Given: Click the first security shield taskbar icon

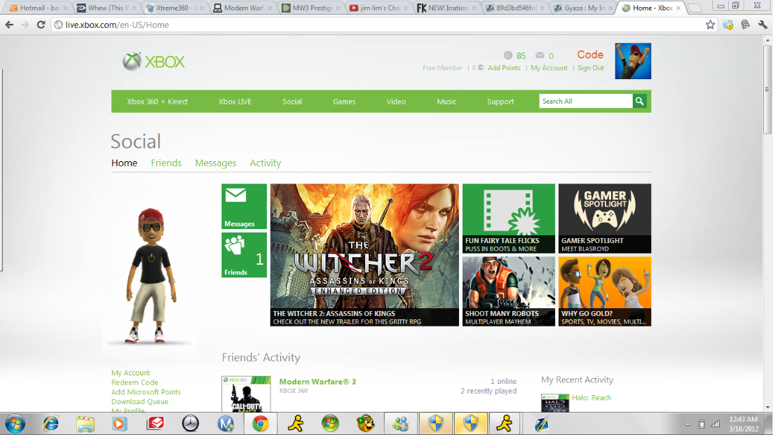Looking at the screenshot, I should tap(436, 424).
